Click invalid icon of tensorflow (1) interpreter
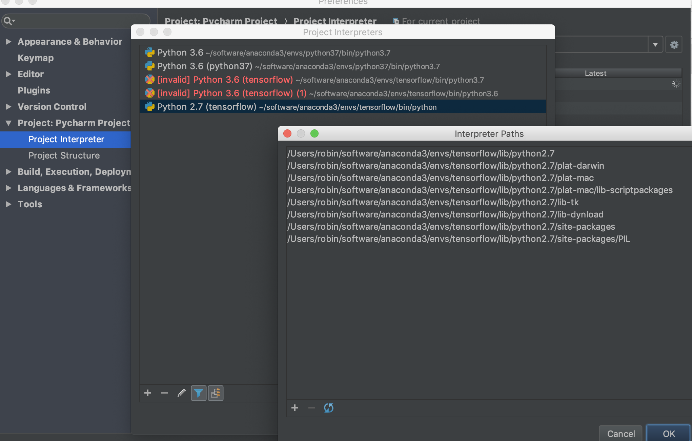 (150, 93)
